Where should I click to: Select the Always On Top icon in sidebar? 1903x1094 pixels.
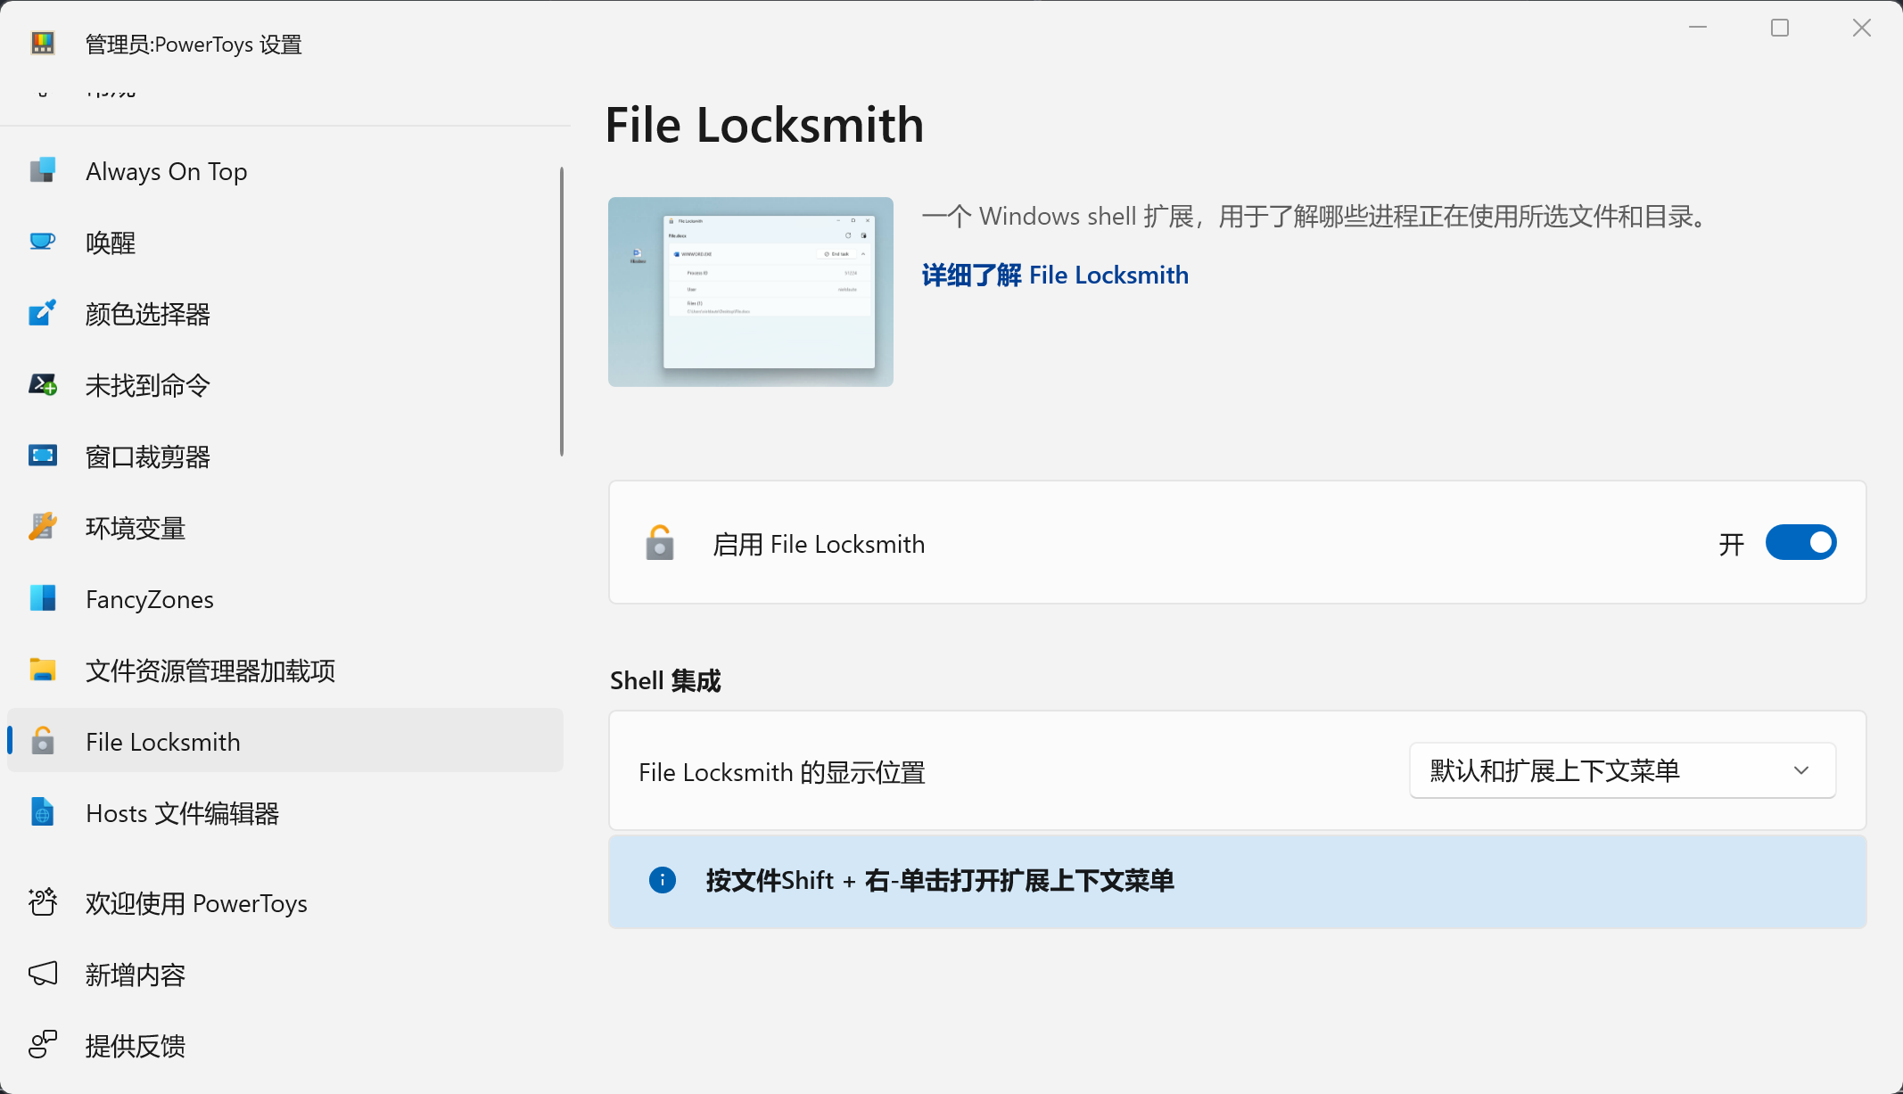[x=42, y=170]
